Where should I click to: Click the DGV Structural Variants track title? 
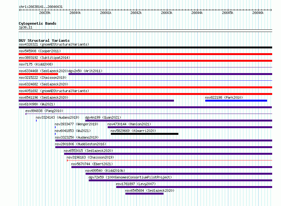tap(44, 41)
